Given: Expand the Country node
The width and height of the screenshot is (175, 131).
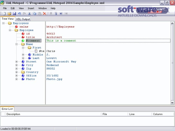Looking at the screenshot, I should 17,72.
